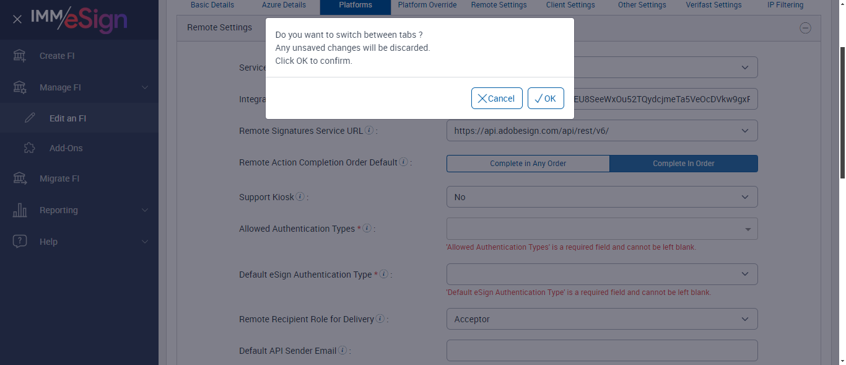
Task: Collapse the Remote Settings section
Action: 805,27
